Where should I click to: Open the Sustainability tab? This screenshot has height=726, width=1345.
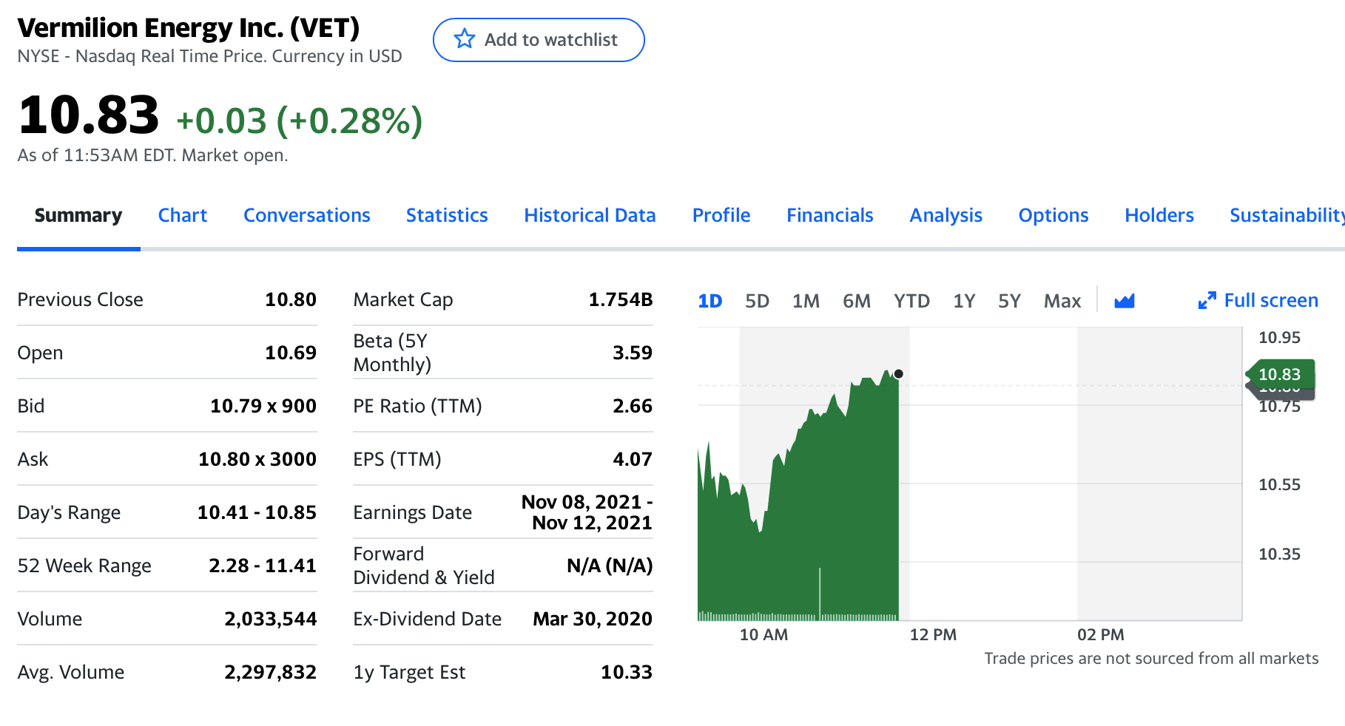point(1287,215)
